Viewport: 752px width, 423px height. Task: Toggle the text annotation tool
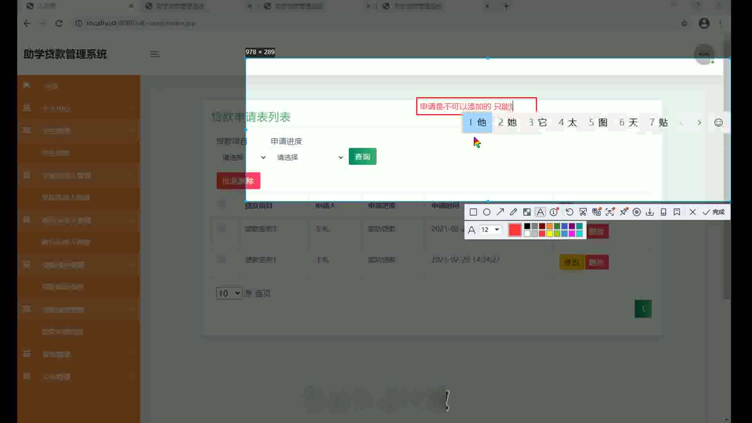pos(540,212)
